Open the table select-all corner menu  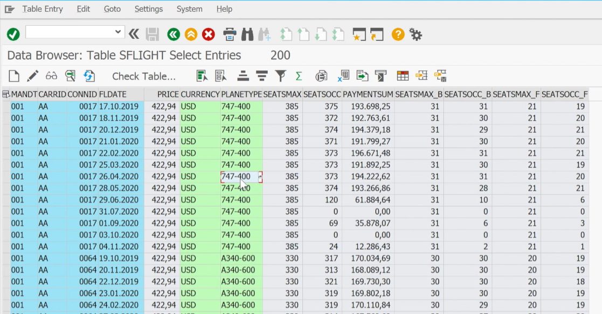coord(6,94)
